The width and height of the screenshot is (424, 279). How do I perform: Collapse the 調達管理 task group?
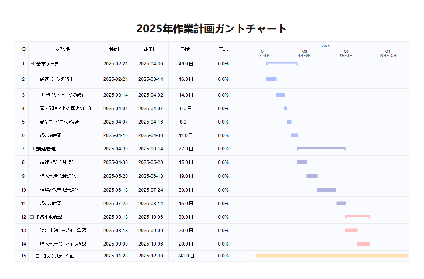pos(32,149)
